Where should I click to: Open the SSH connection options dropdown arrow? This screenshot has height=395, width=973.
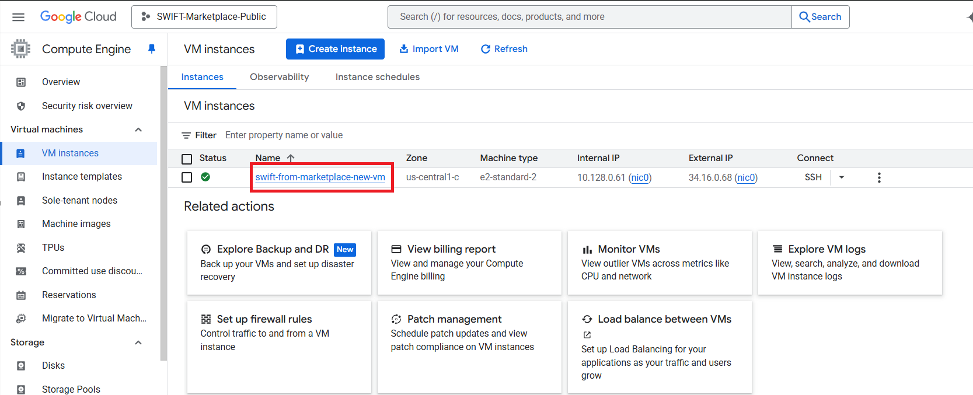coord(842,177)
